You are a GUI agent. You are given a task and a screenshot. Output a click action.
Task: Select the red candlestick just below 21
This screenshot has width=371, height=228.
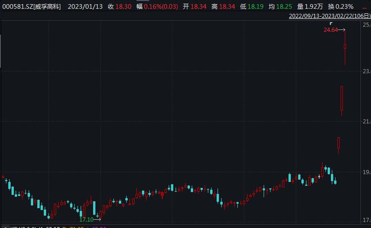(338, 143)
